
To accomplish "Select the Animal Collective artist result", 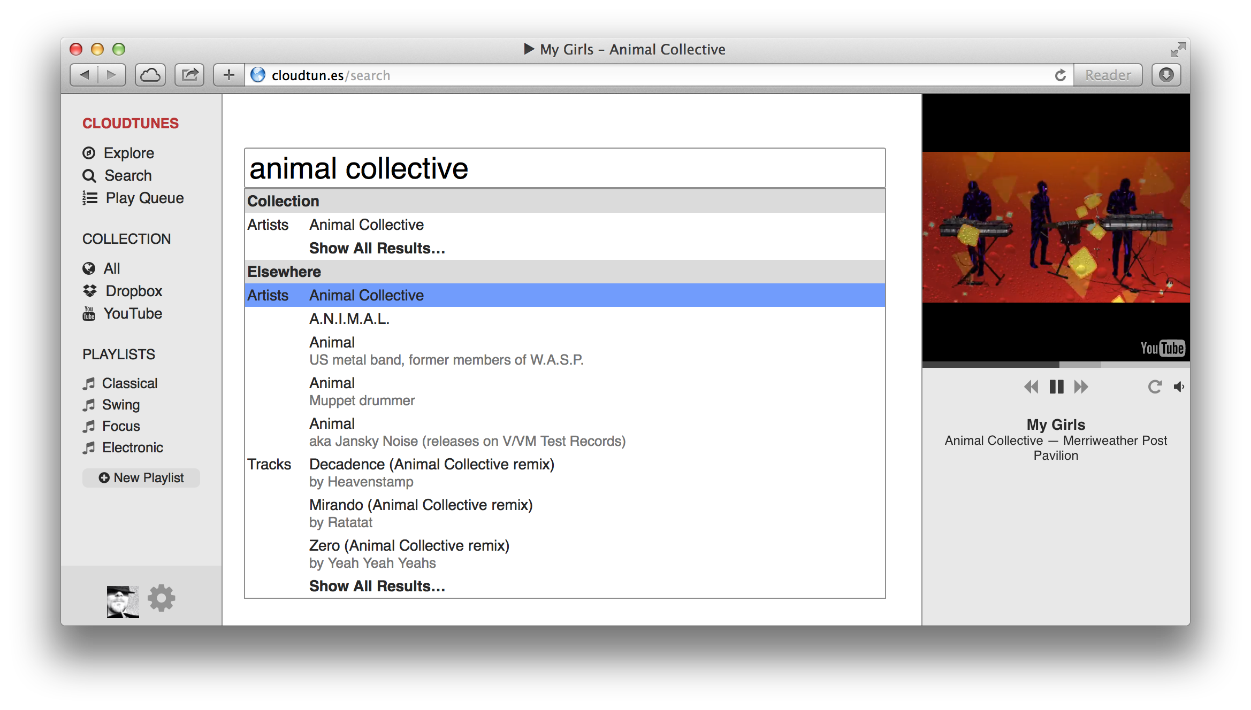I will (x=366, y=295).
